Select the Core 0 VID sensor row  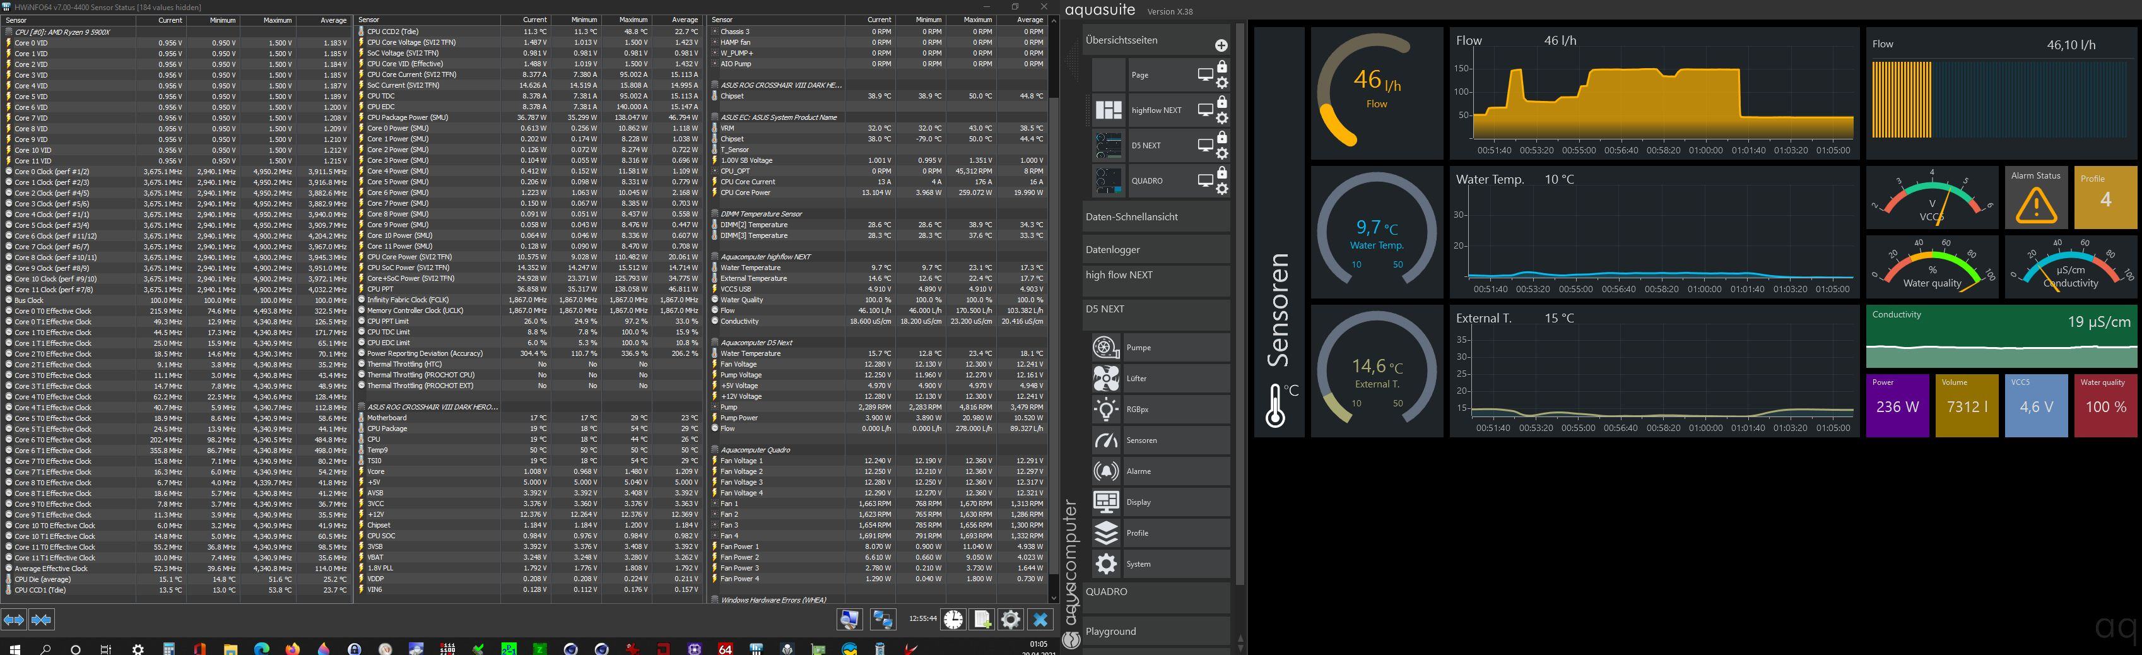coord(175,42)
